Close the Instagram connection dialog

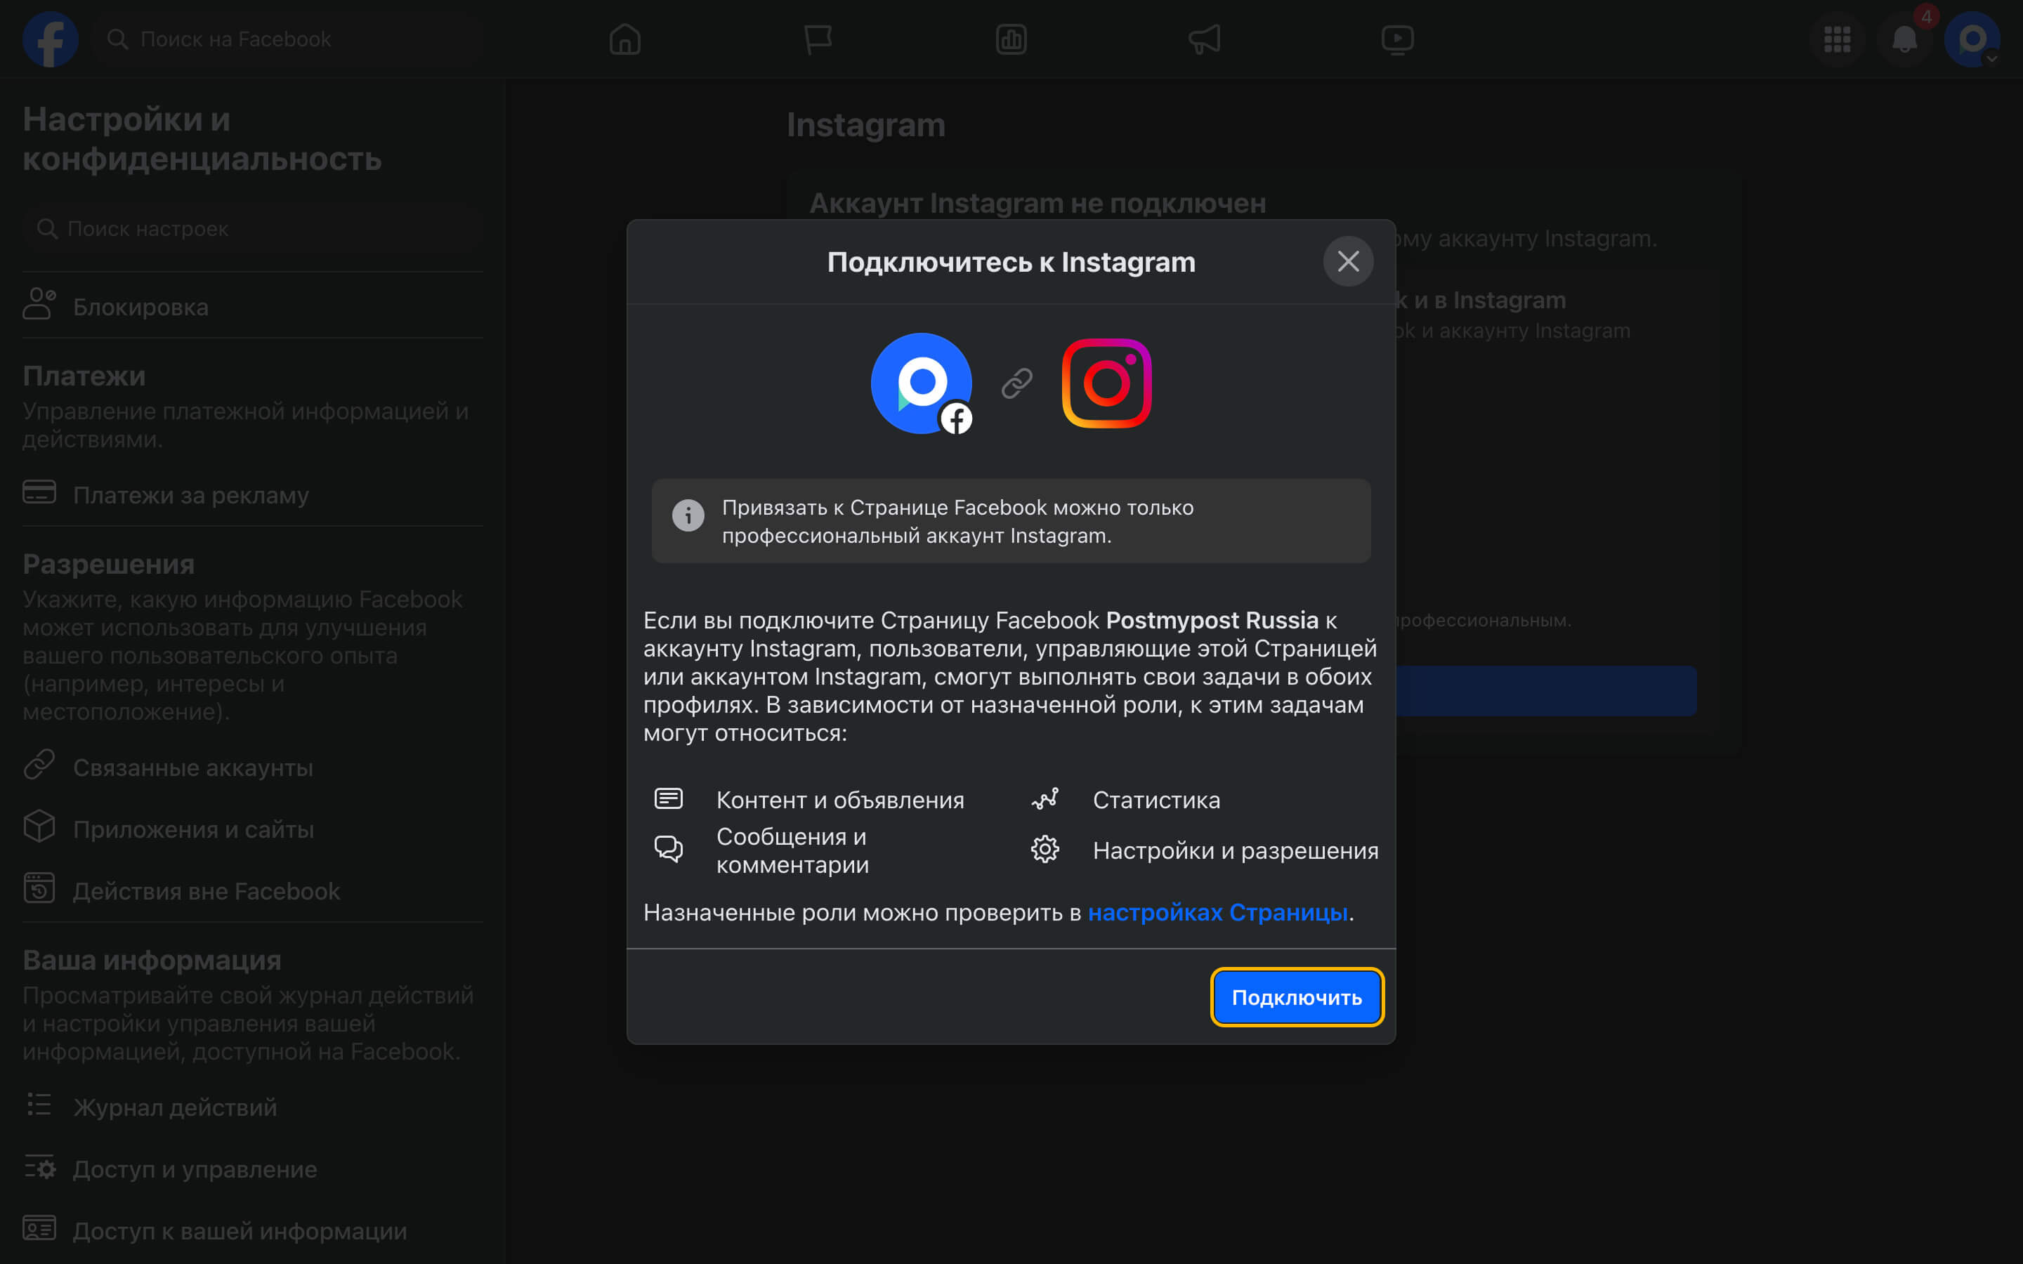[1347, 262]
